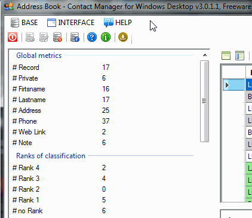Click the '# Rank 1' label

click(x=26, y=200)
